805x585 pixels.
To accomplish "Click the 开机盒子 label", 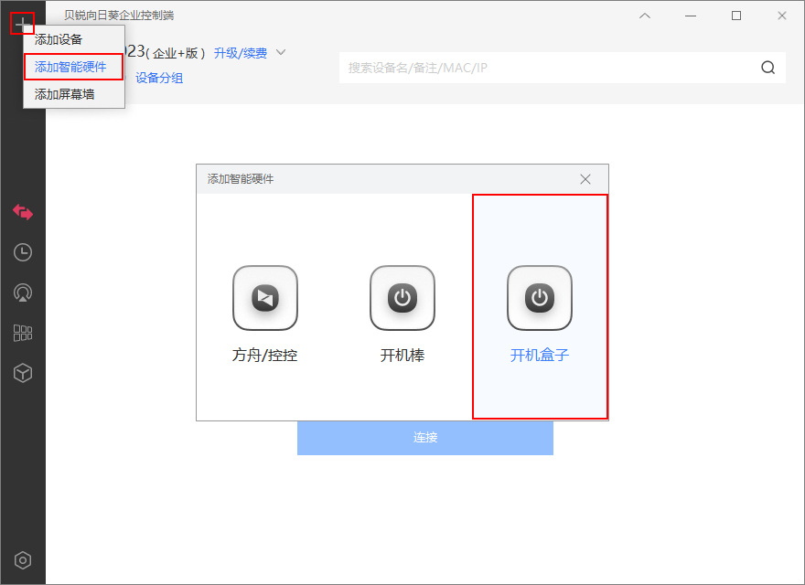I will (540, 355).
